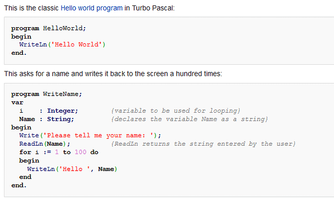Click the 'var' keyword line
Viewport: 334px width, 203px height.
(17, 102)
